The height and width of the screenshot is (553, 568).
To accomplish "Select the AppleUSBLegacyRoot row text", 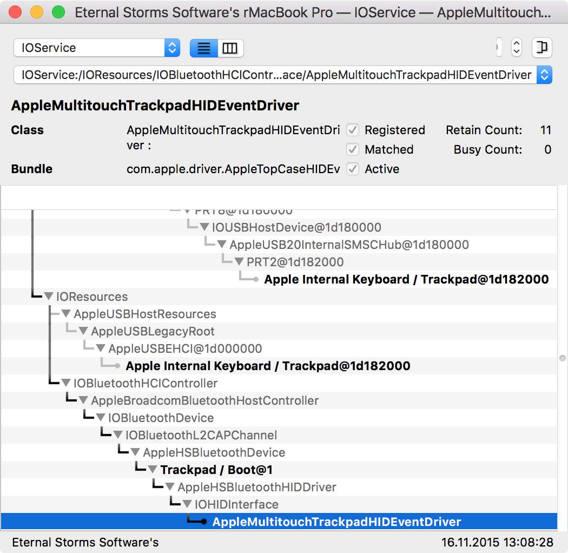I will [153, 331].
